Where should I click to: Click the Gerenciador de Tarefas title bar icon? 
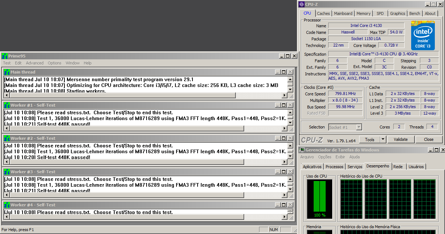302,150
